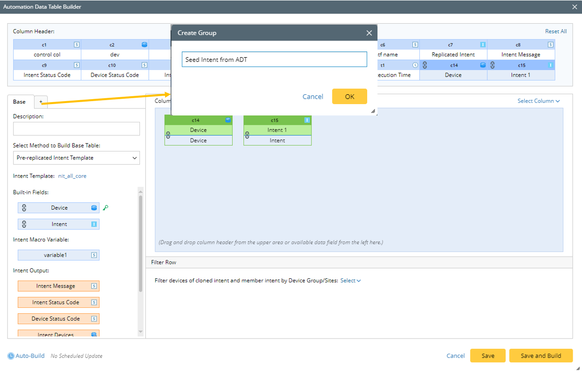
Task: Click the Description input field
Action: pyautogui.click(x=76, y=129)
